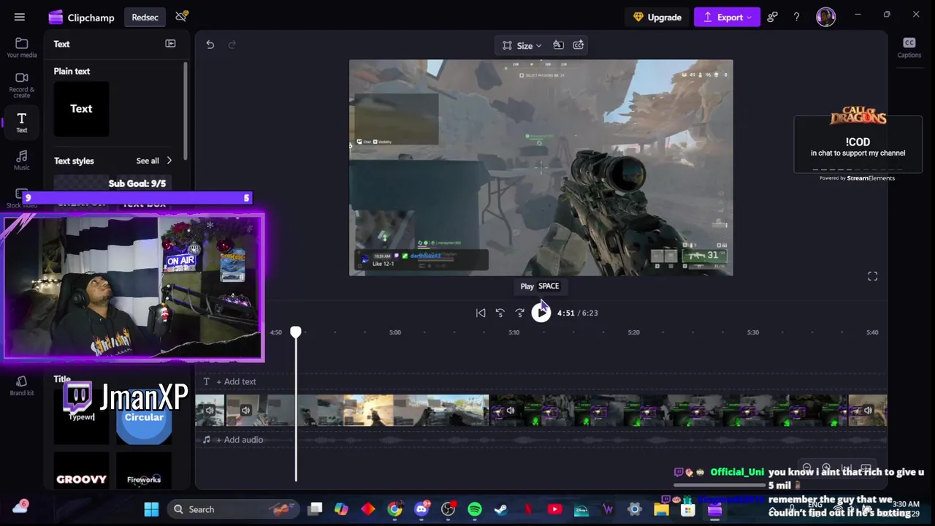Expand text styles with the chevron arrow
Image resolution: width=935 pixels, height=526 pixels.
pos(169,161)
